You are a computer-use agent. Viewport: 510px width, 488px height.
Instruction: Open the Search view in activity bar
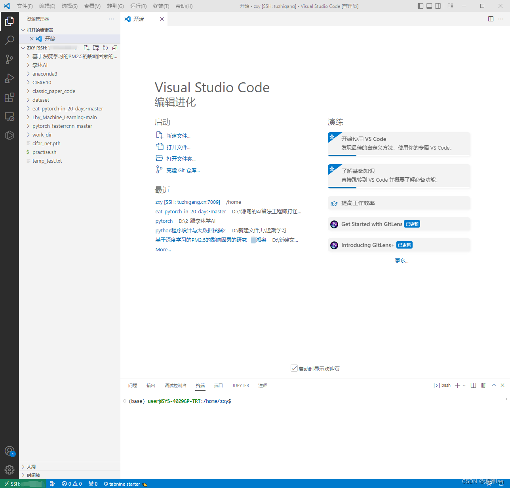tap(10, 40)
